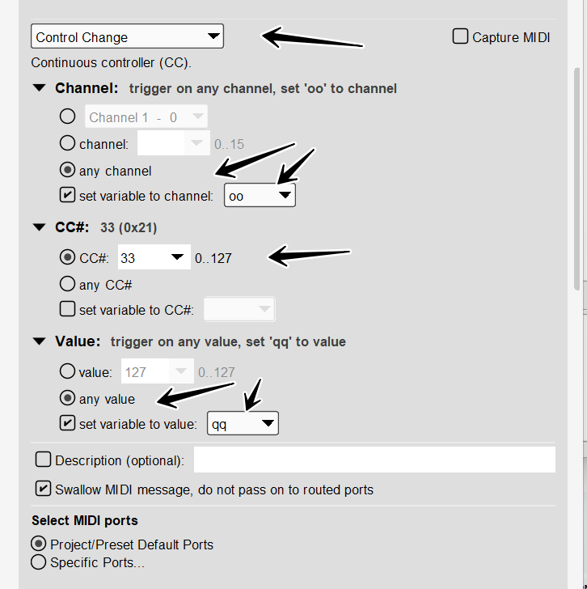Image resolution: width=587 pixels, height=589 pixels.
Task: Select the 'any channel' radio button
Action: point(69,171)
